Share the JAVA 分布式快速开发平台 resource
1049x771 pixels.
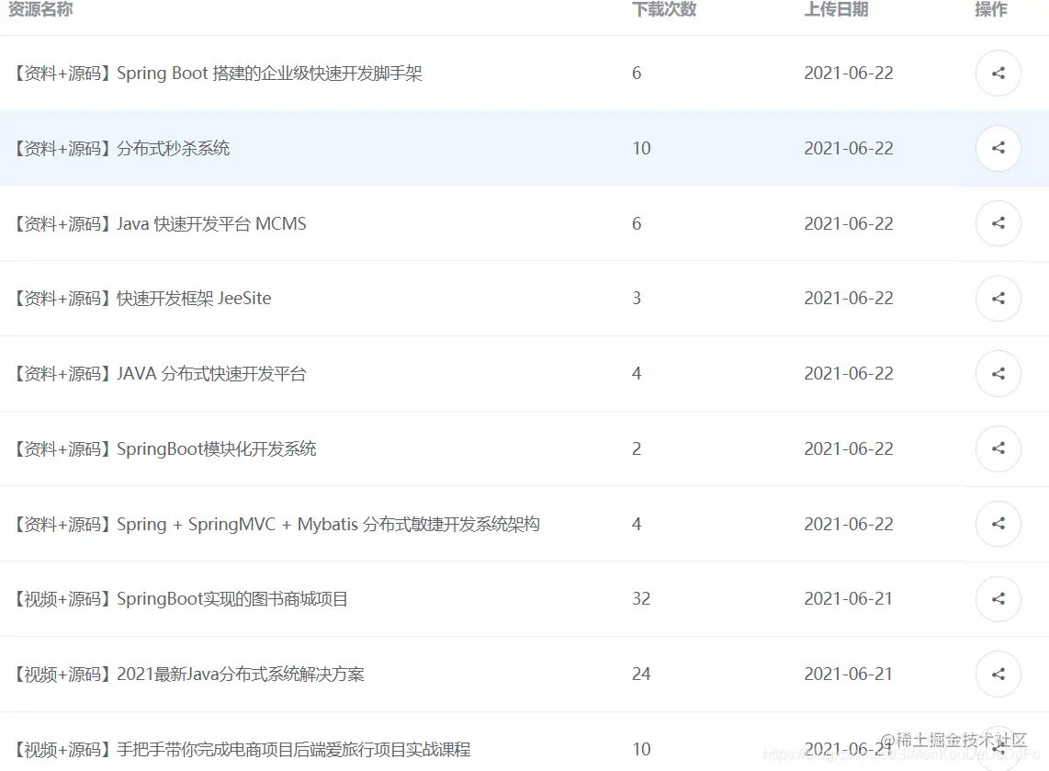pyautogui.click(x=998, y=373)
